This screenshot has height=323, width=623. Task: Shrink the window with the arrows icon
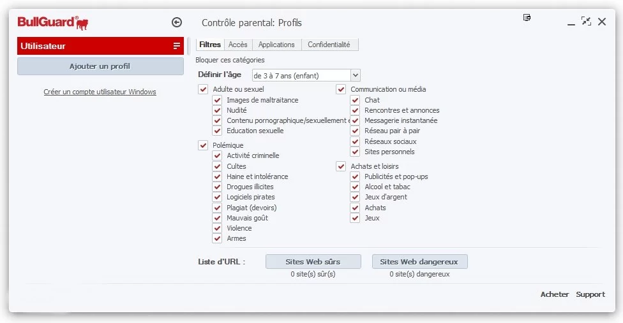pyautogui.click(x=586, y=21)
